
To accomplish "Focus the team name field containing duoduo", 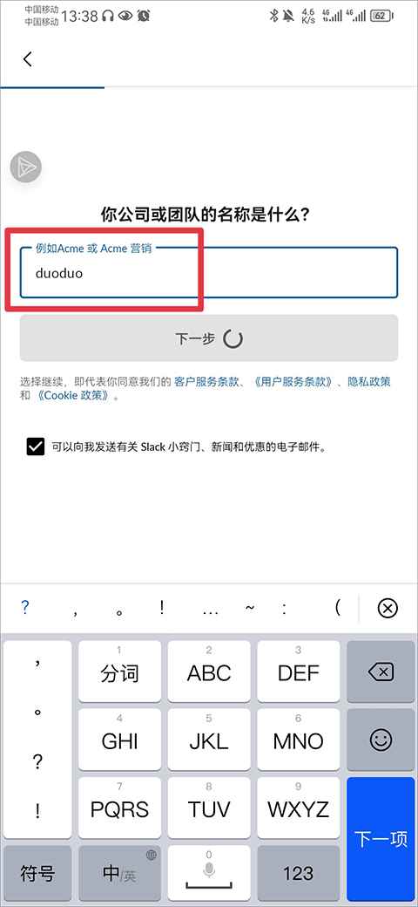I will click(x=209, y=272).
